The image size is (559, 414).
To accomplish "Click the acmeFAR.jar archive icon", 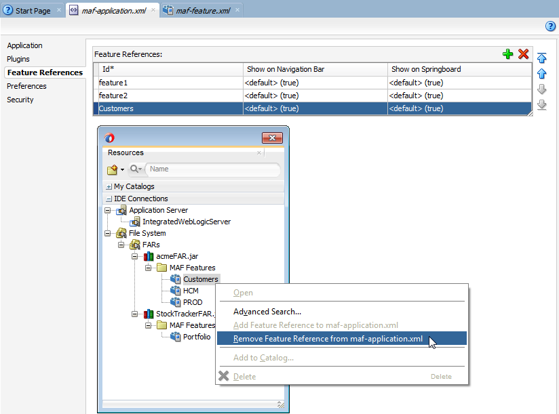I will click(x=149, y=256).
